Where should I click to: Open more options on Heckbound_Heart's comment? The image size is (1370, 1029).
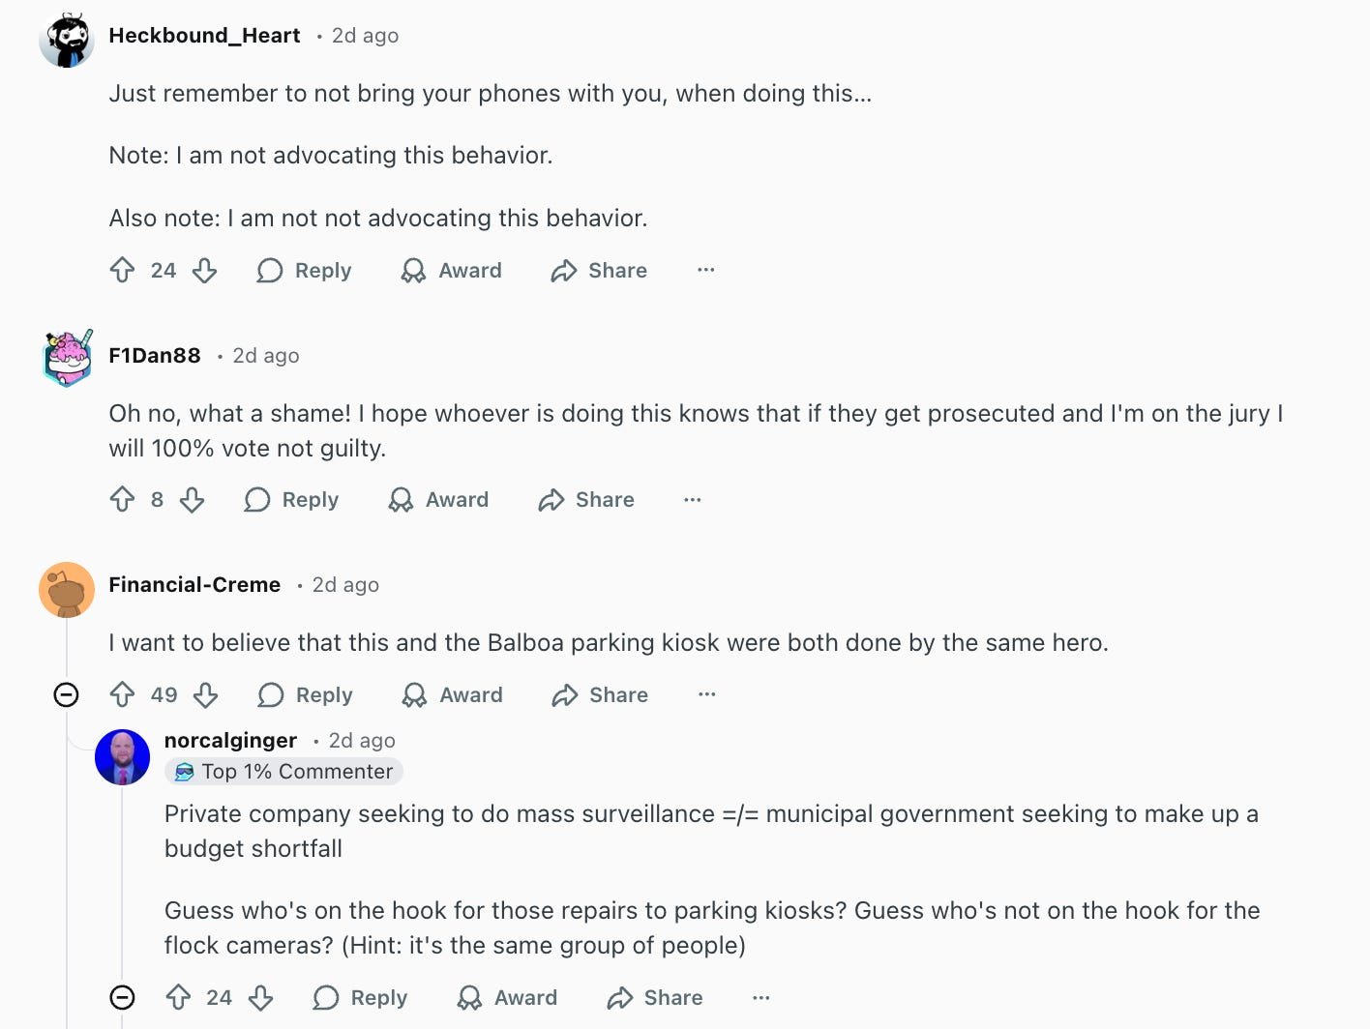[x=706, y=270]
